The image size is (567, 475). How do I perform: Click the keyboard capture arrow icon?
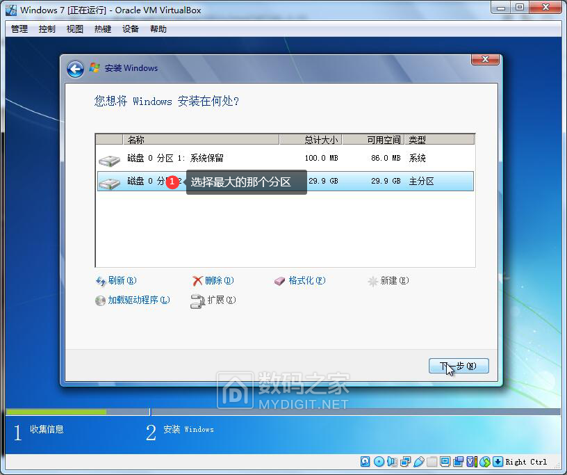pos(498,462)
